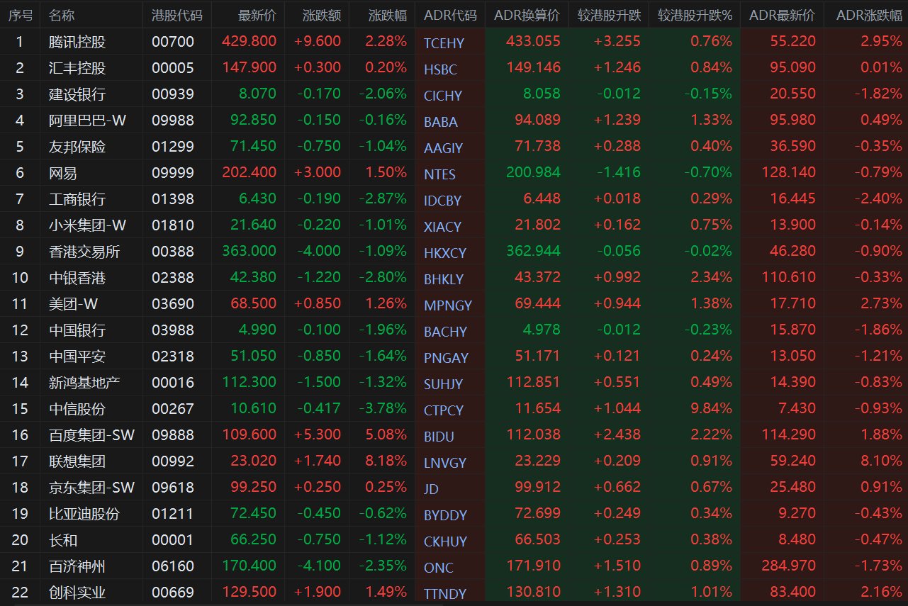The image size is (908, 606).
Task: Click the TCEHY ADR code
Action: [444, 43]
